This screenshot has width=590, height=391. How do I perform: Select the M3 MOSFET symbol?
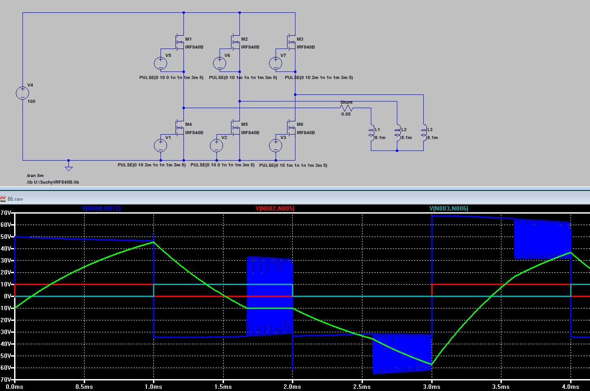point(291,42)
